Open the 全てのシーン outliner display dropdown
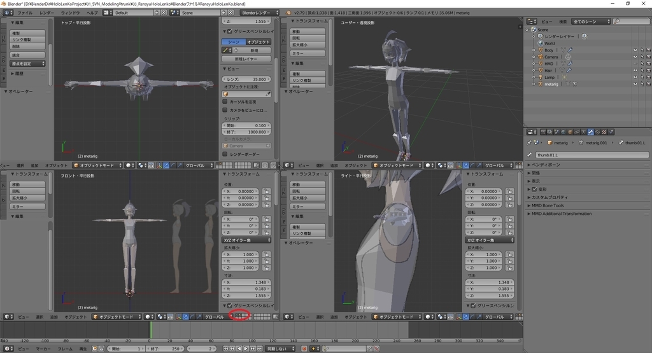Viewport: 652px width, 353px height. click(x=591, y=21)
